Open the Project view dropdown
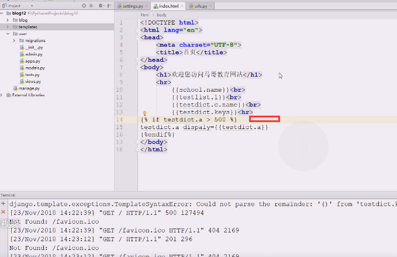The height and width of the screenshot is (257, 397). pos(32,6)
